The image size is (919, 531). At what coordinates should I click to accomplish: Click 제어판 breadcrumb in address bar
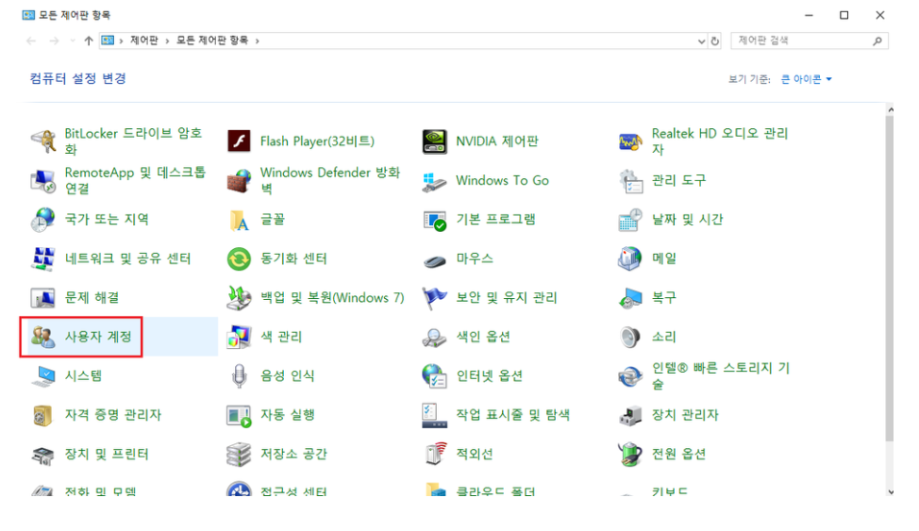point(144,40)
